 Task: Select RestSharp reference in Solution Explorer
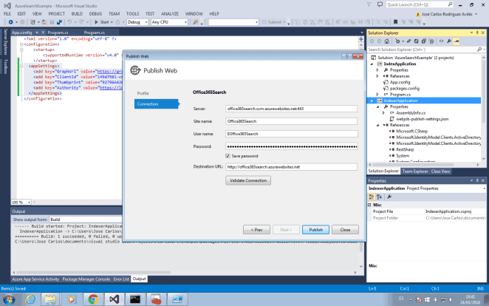tap(405, 150)
